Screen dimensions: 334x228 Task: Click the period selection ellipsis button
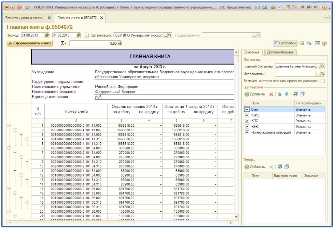(x=86, y=35)
